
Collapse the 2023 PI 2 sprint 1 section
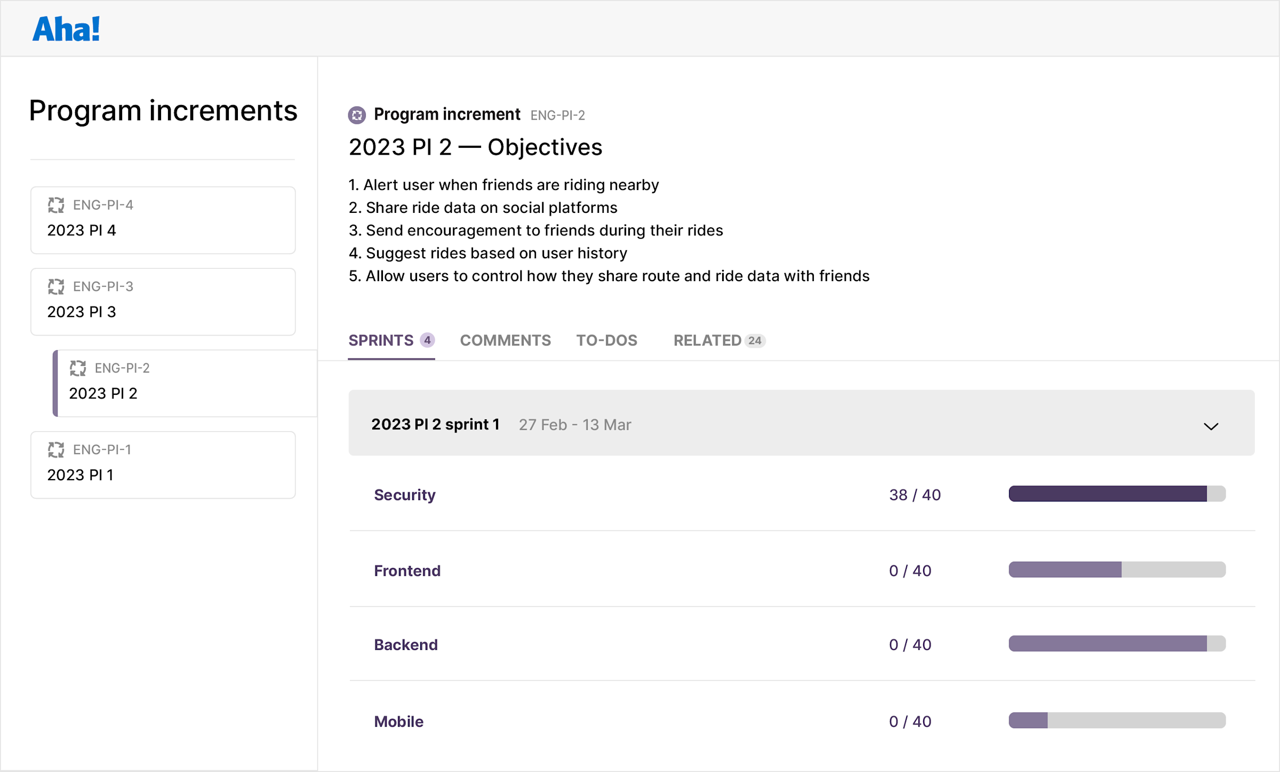pos(1210,425)
